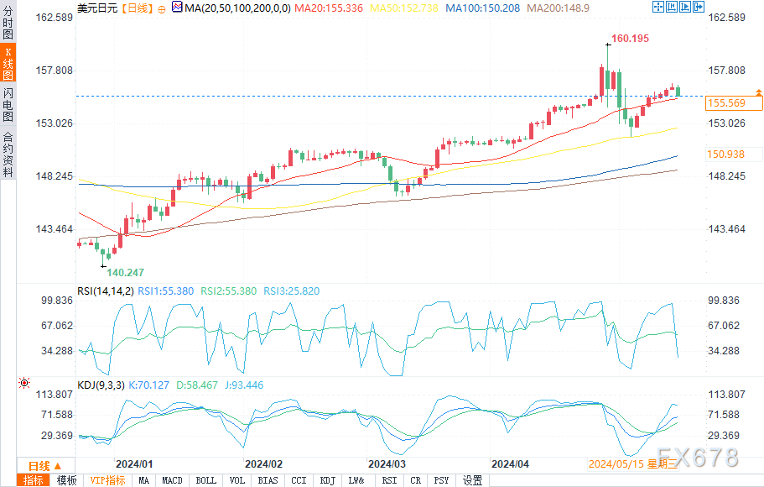Screen dimensions: 764x487
Task: Click the MA200:148.9 value
Action: pyautogui.click(x=559, y=8)
